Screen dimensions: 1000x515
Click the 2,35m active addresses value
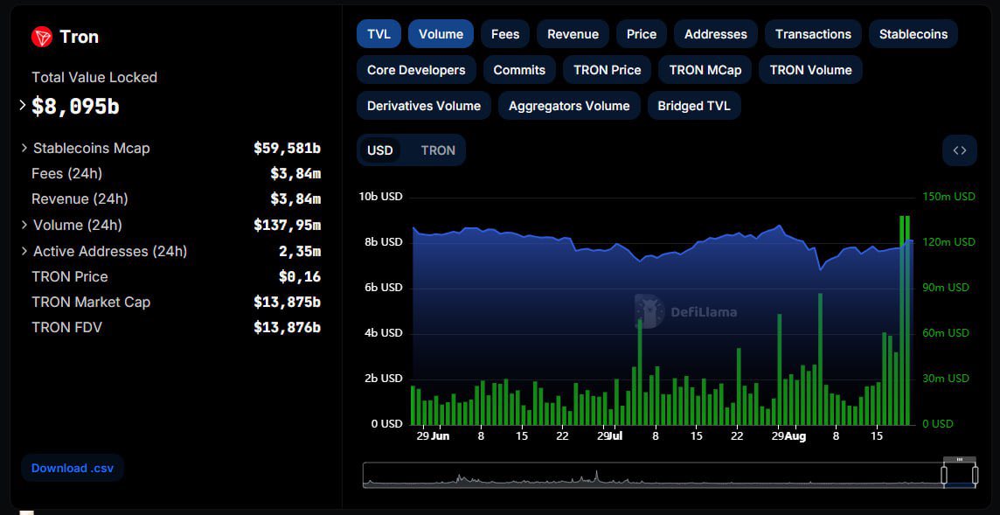(x=300, y=251)
